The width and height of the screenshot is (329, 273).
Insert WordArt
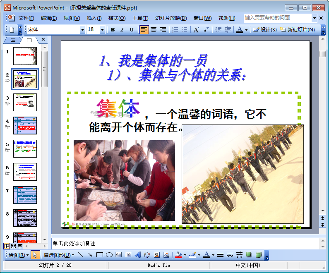tap(138, 255)
